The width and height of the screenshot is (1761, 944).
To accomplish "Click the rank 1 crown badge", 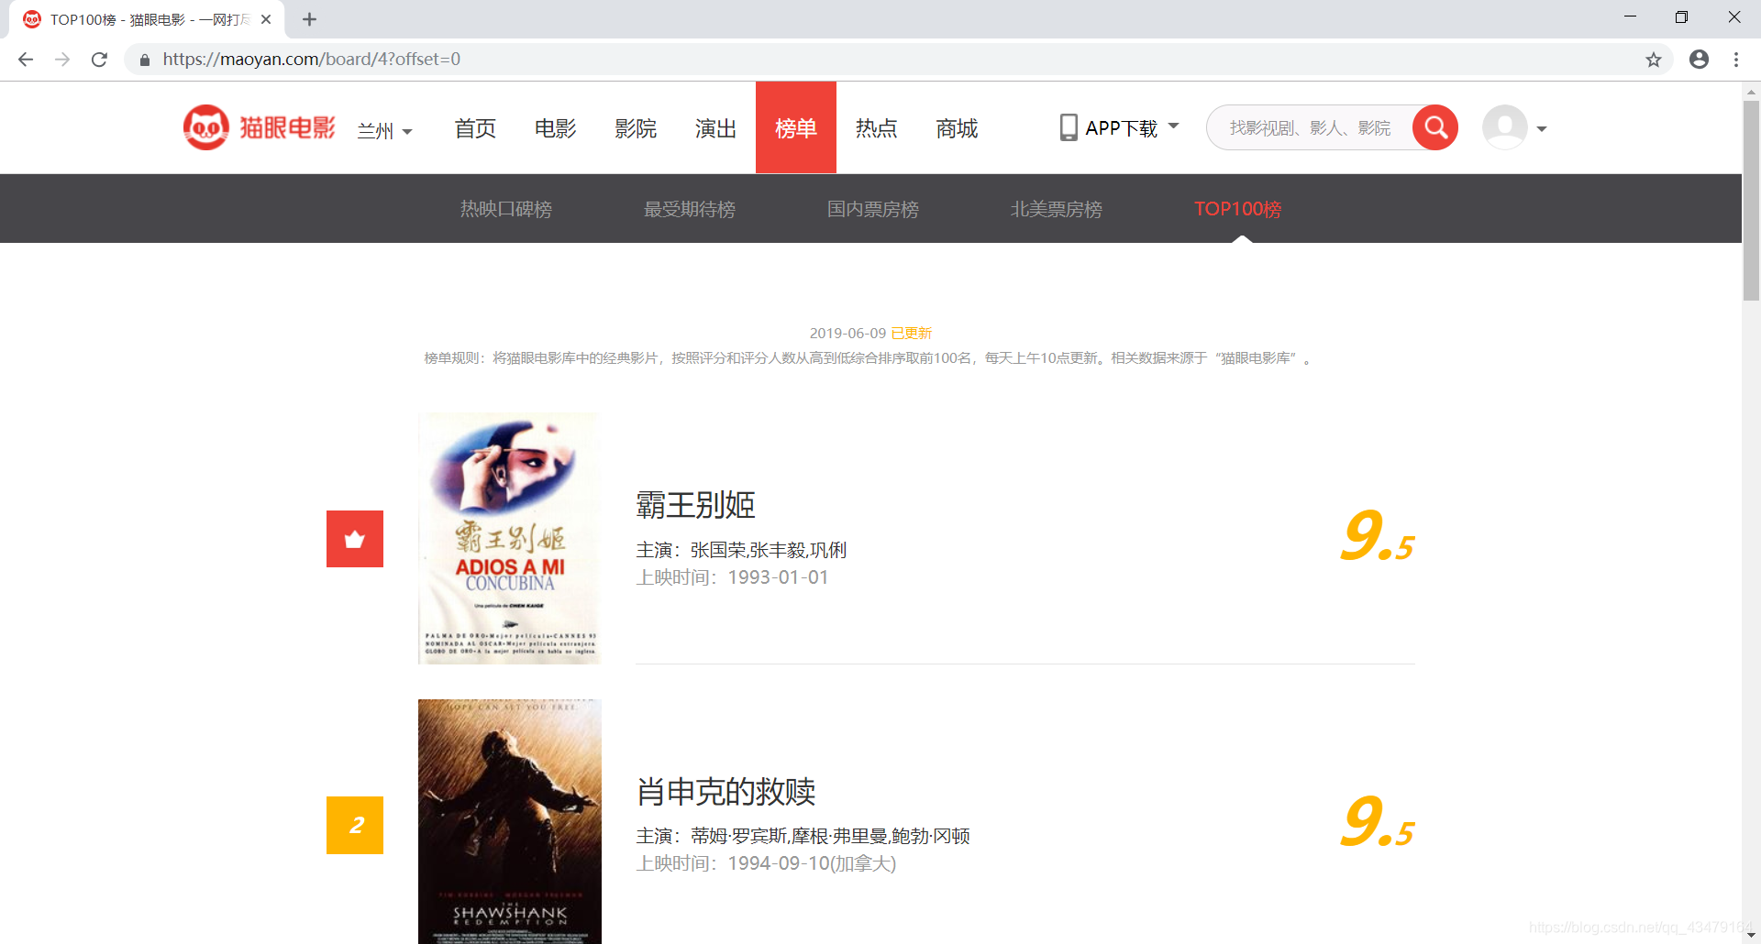I will 355,539.
